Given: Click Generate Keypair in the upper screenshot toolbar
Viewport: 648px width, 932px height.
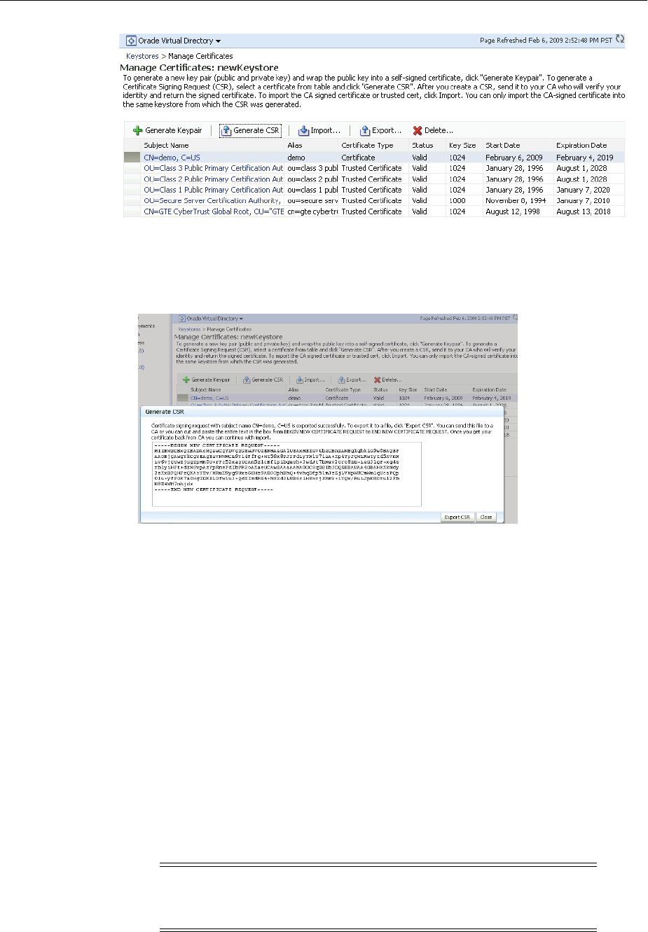Looking at the screenshot, I should click(x=167, y=130).
